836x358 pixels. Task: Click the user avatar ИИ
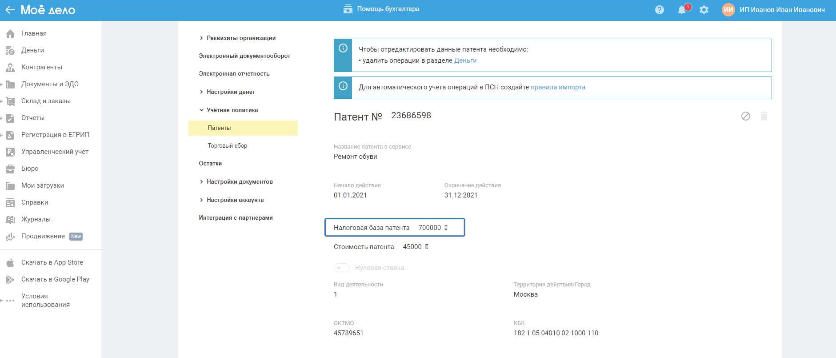coord(728,10)
